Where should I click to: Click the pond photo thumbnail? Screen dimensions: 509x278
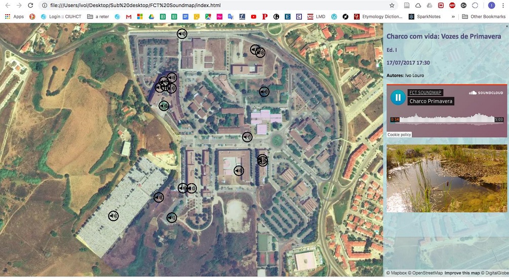point(447,178)
